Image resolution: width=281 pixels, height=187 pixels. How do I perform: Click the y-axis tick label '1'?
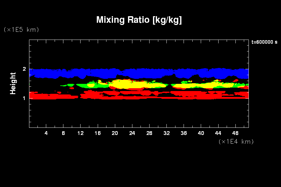pos(24,98)
